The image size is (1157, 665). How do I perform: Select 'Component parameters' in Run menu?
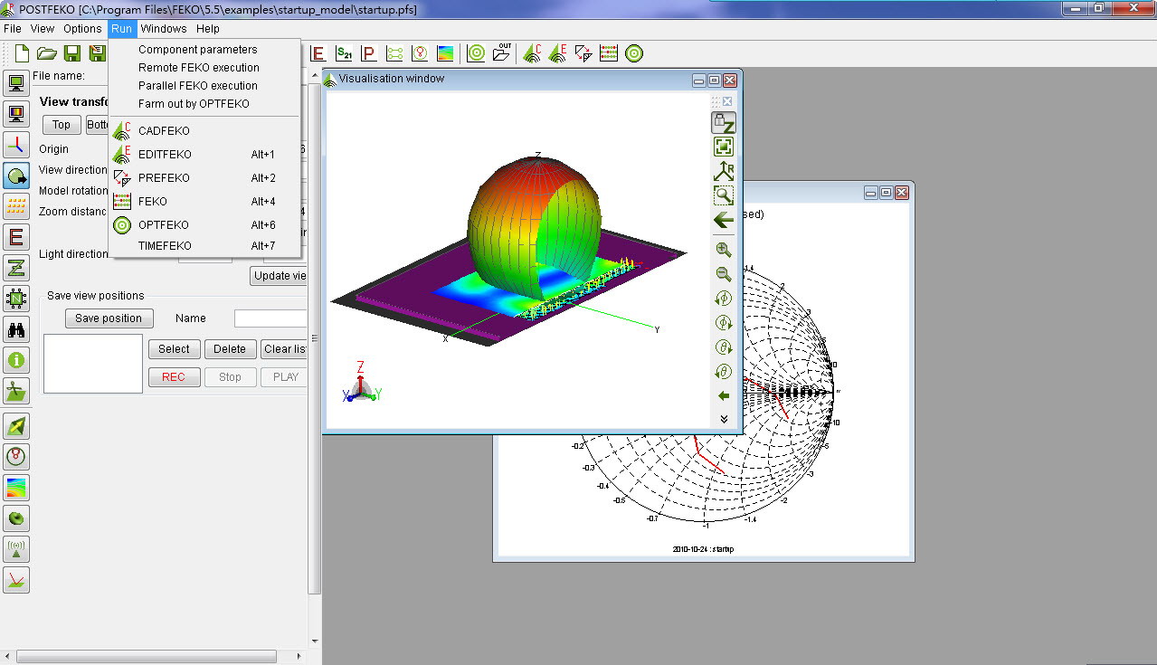[204, 50]
